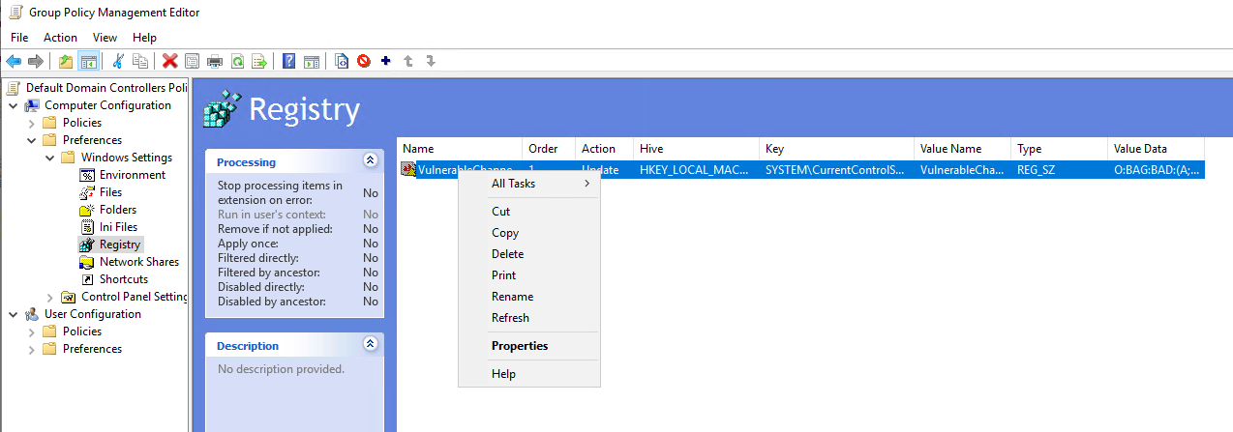The image size is (1233, 432).
Task: Toggle Show/Hide Console Tree icon
Action: pyautogui.click(x=88, y=61)
